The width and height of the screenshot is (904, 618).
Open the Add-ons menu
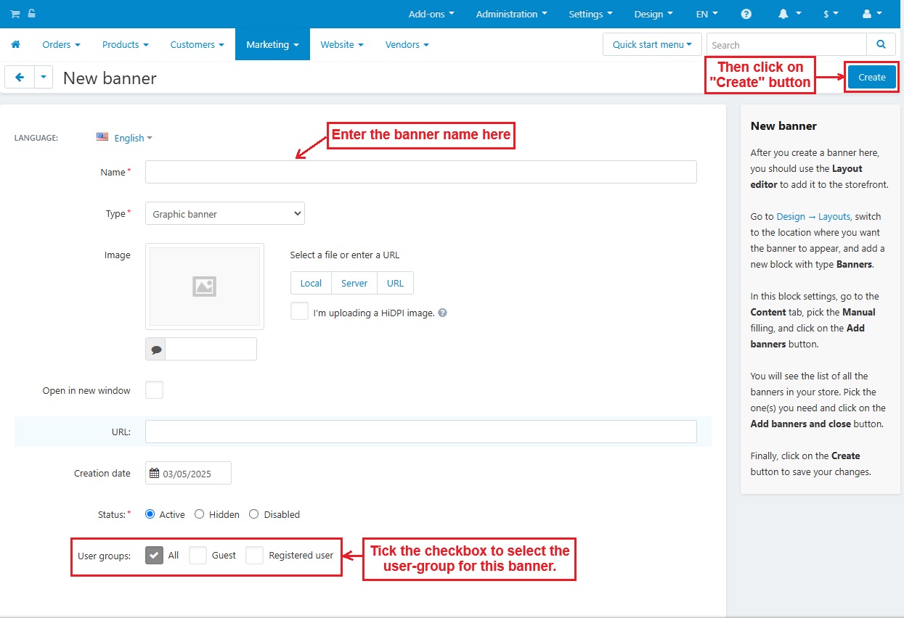pos(431,15)
